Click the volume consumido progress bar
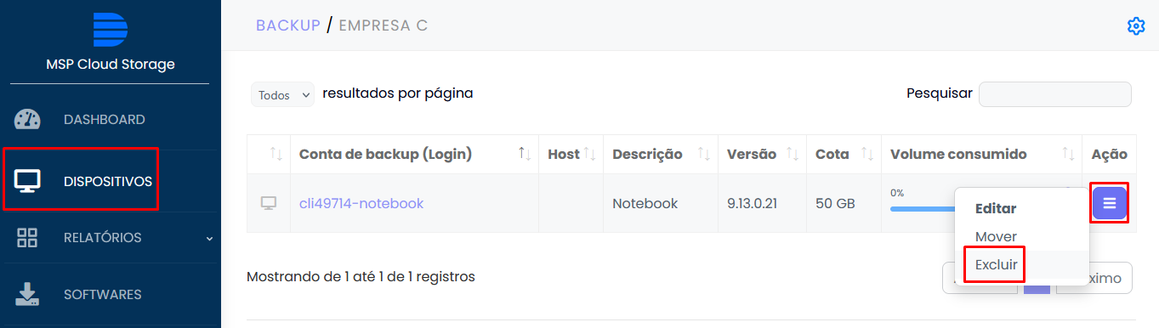1159x328 pixels. click(923, 208)
